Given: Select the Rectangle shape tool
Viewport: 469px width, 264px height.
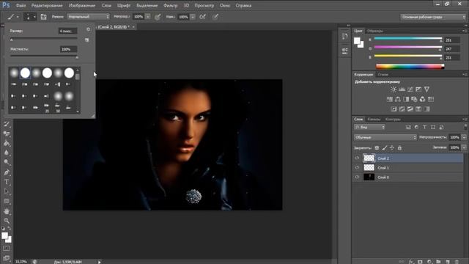Looking at the screenshot, I should (7, 201).
